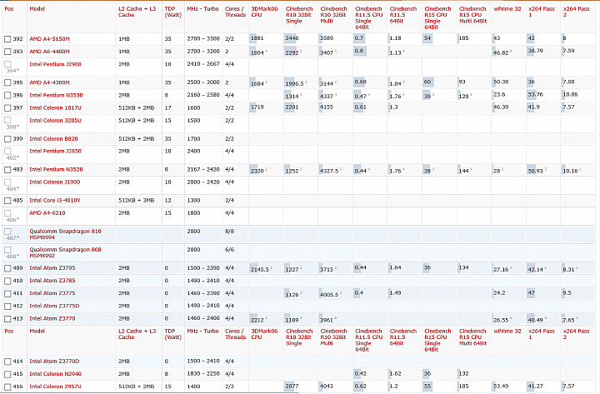Check the box for Intel Atom Z3785
This screenshot has width=600, height=394.
click(x=7, y=281)
